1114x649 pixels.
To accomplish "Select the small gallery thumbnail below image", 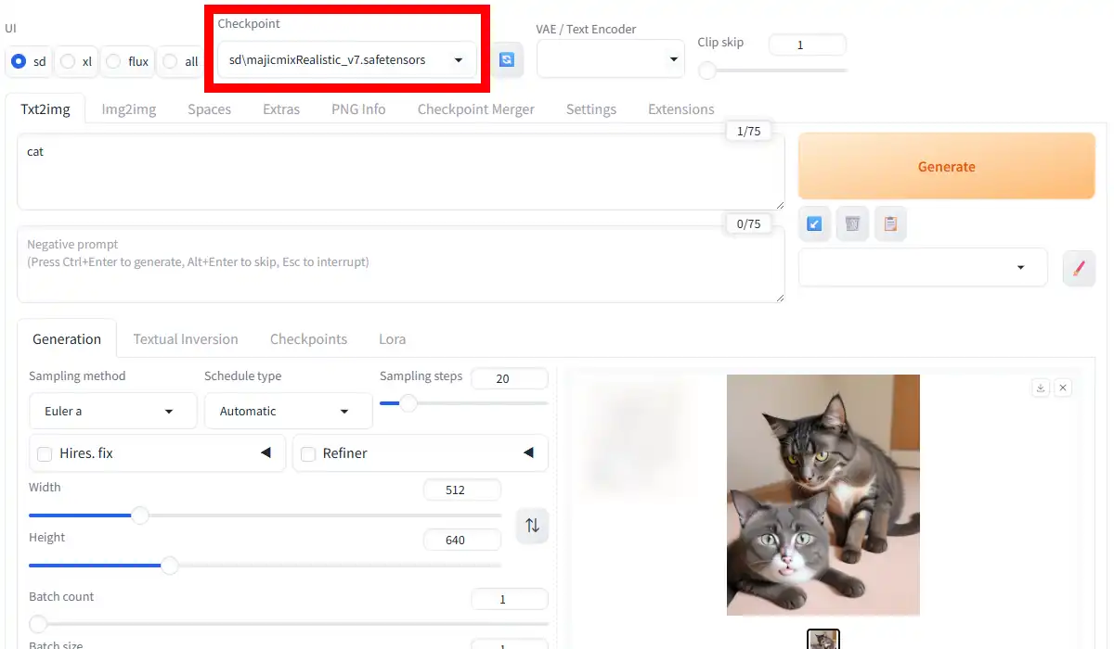I will 823,640.
